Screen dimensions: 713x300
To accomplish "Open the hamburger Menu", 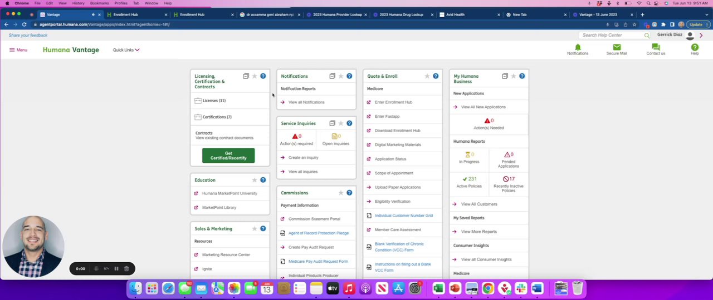I will pyautogui.click(x=18, y=50).
